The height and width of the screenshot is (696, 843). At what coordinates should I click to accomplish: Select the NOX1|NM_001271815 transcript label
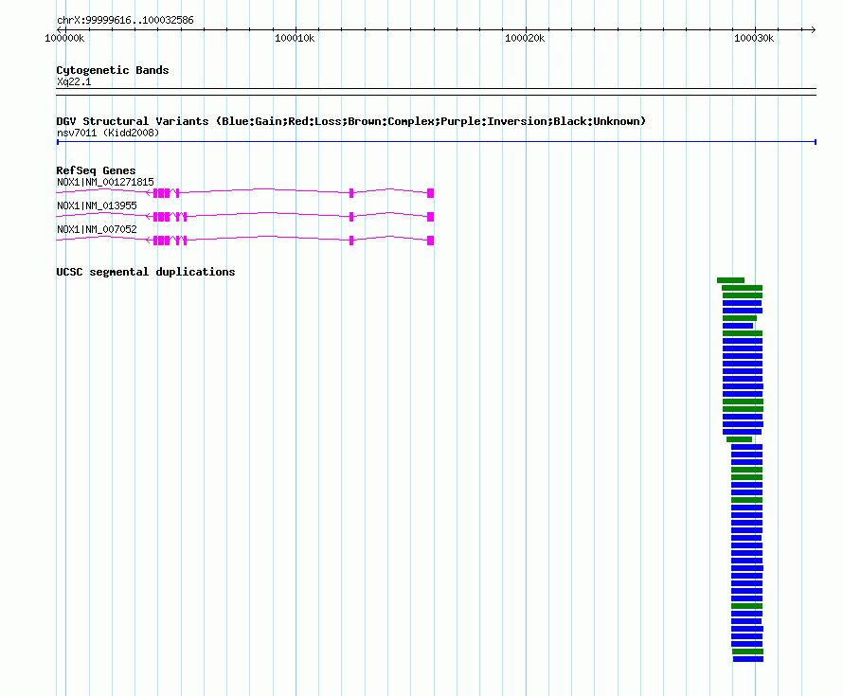[x=105, y=182]
